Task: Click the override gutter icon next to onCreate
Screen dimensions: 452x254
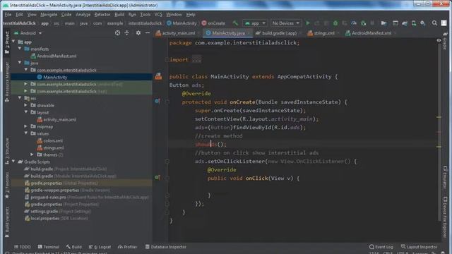Action: [x=157, y=101]
